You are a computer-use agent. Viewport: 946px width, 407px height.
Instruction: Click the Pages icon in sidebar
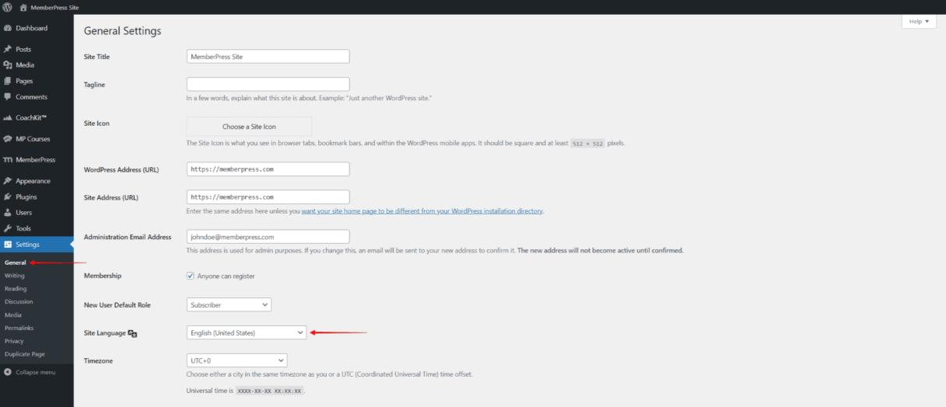pyautogui.click(x=7, y=81)
